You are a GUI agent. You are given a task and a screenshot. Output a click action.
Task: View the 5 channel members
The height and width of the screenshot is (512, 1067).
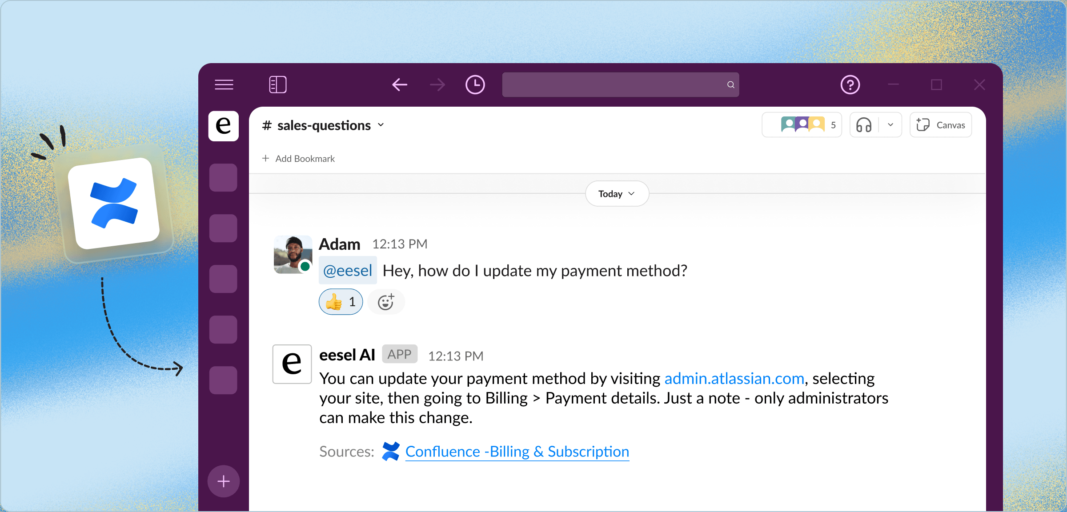(x=802, y=125)
